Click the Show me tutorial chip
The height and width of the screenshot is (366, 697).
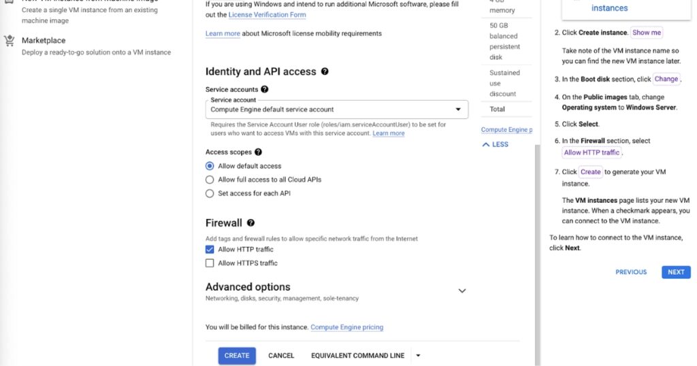[646, 33]
